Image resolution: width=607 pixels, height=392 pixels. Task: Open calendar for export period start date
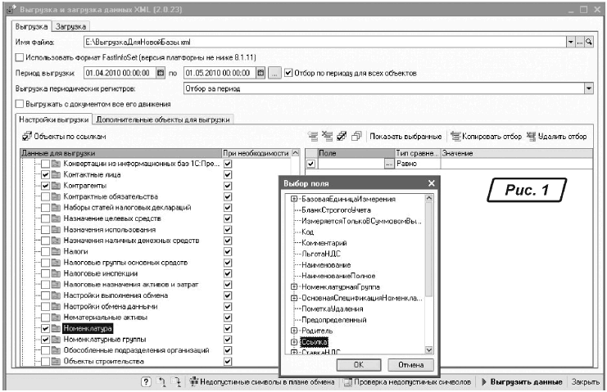point(161,73)
